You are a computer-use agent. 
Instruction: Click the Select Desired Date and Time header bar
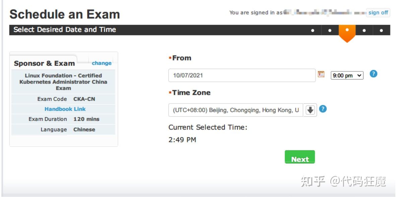point(65,30)
